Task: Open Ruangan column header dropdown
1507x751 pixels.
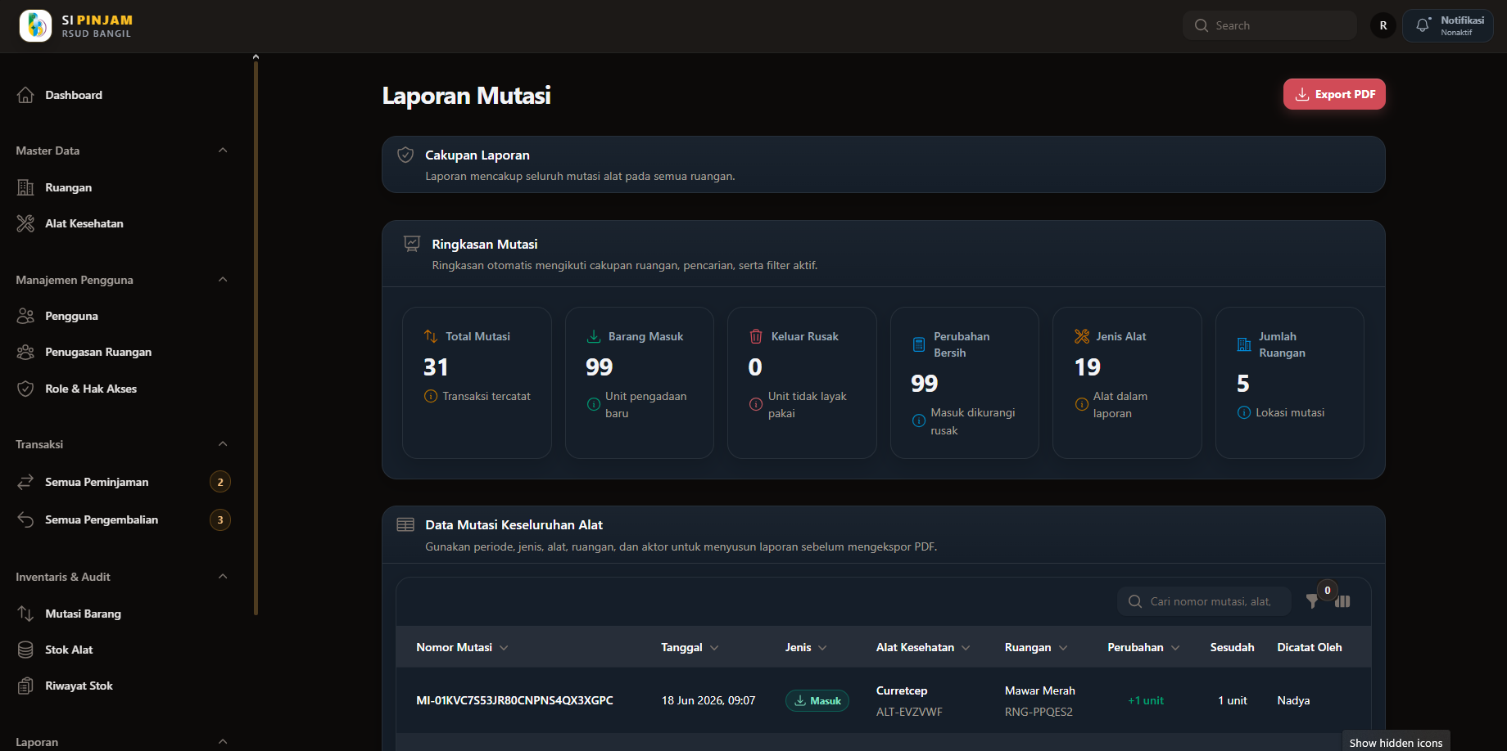Action: 1063,647
